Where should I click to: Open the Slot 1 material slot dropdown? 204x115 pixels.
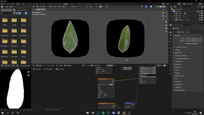tap(86, 65)
